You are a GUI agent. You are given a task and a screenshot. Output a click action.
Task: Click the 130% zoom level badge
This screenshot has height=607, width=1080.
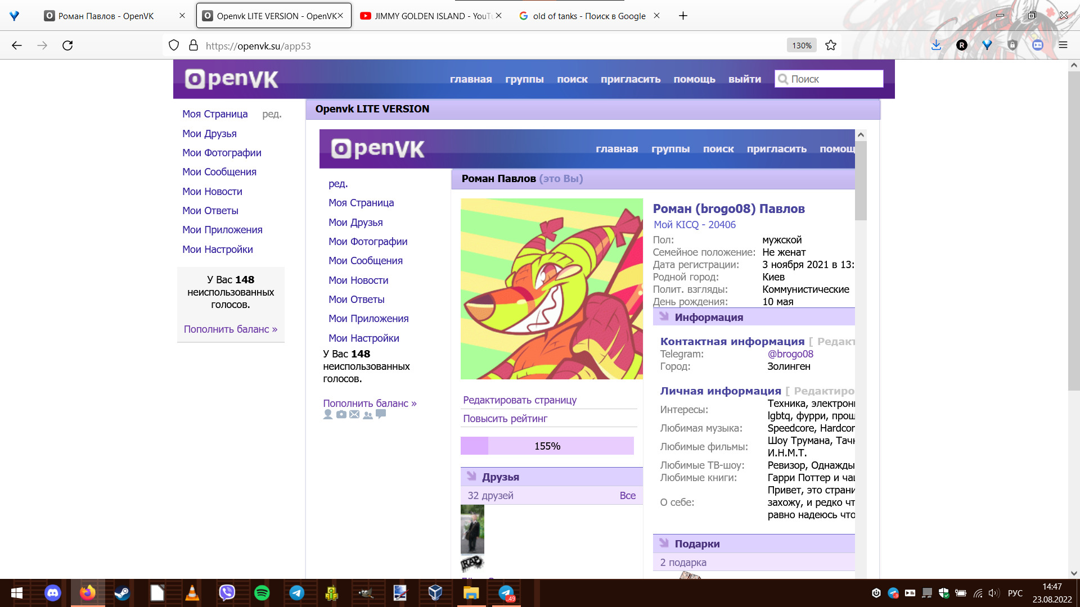pos(802,46)
